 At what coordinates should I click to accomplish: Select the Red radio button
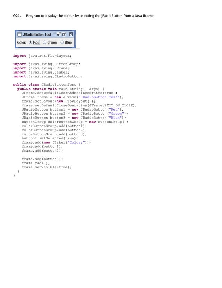pyautogui.click(x=34, y=43)
